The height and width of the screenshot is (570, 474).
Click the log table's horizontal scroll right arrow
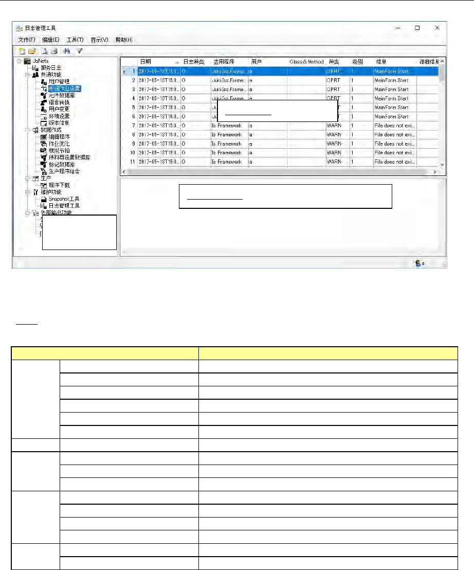click(435, 172)
